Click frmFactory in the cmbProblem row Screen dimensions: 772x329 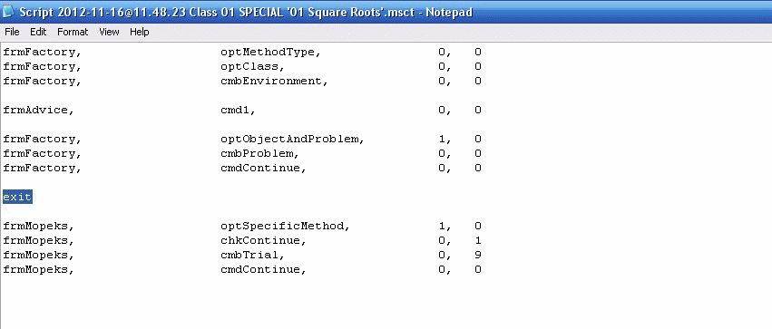coord(42,153)
